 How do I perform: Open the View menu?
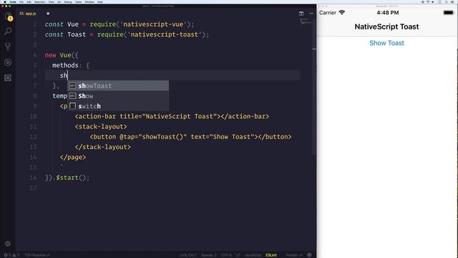tap(52, 1)
